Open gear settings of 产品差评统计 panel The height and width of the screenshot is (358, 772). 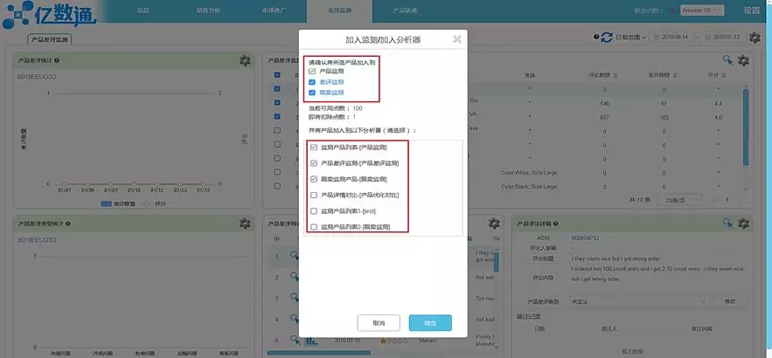pyautogui.click(x=245, y=60)
